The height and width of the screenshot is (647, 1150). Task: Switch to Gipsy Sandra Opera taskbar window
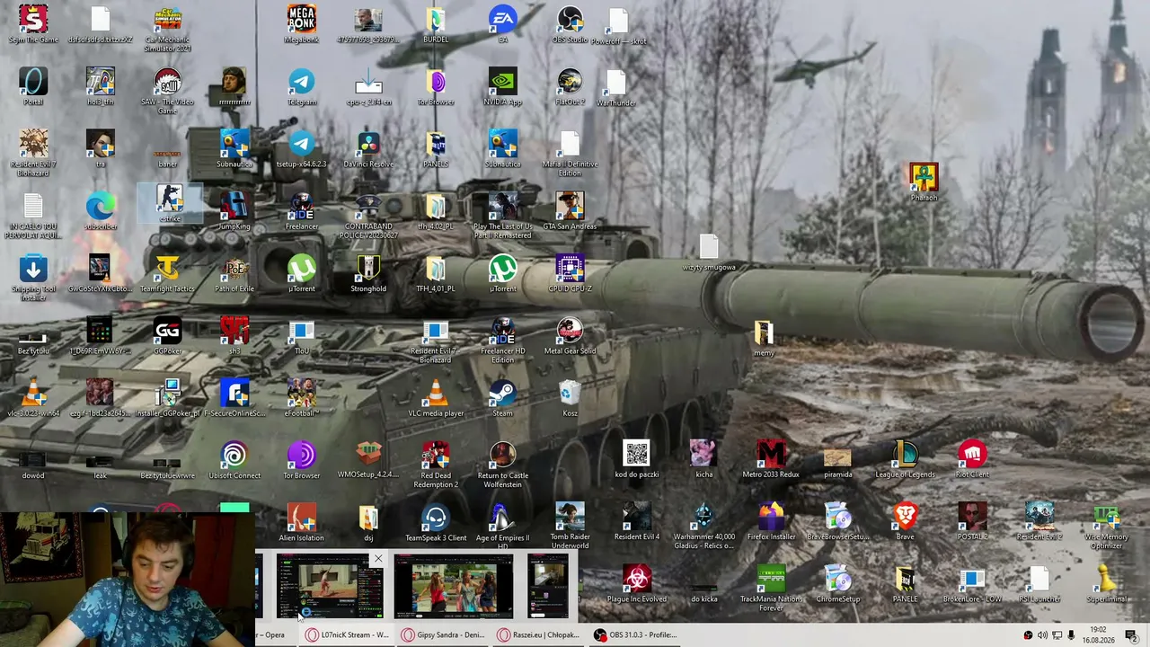tap(443, 634)
